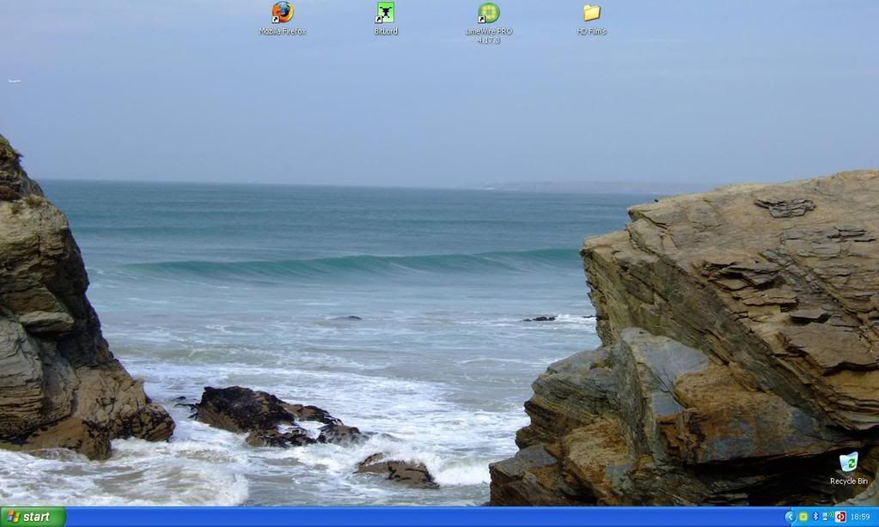
Task: Click the LimeWire PRO green icon
Action: click(x=488, y=13)
